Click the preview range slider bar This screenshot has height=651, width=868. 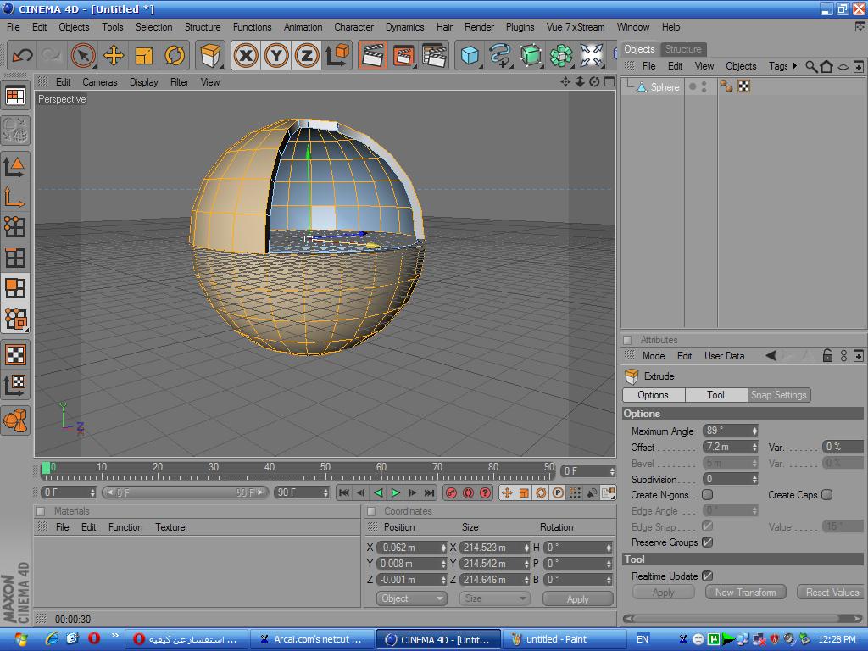point(186,492)
